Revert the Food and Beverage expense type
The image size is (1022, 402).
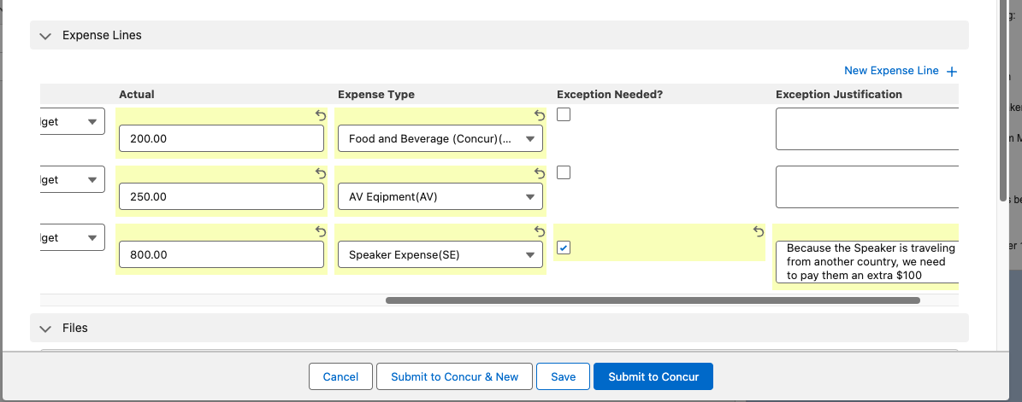point(540,115)
